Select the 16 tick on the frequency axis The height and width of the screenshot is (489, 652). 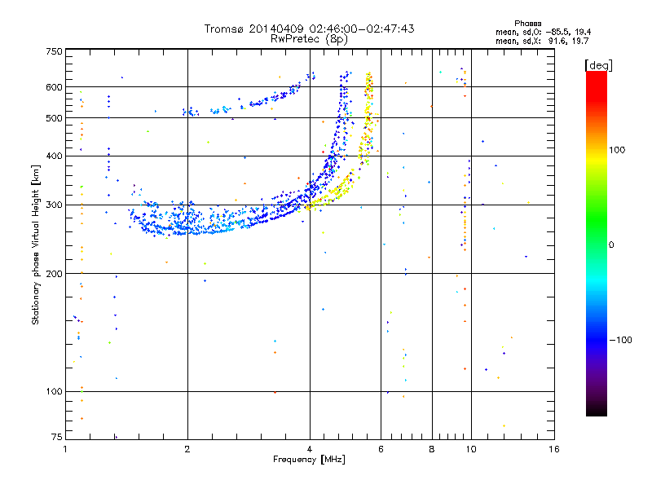[x=553, y=449]
